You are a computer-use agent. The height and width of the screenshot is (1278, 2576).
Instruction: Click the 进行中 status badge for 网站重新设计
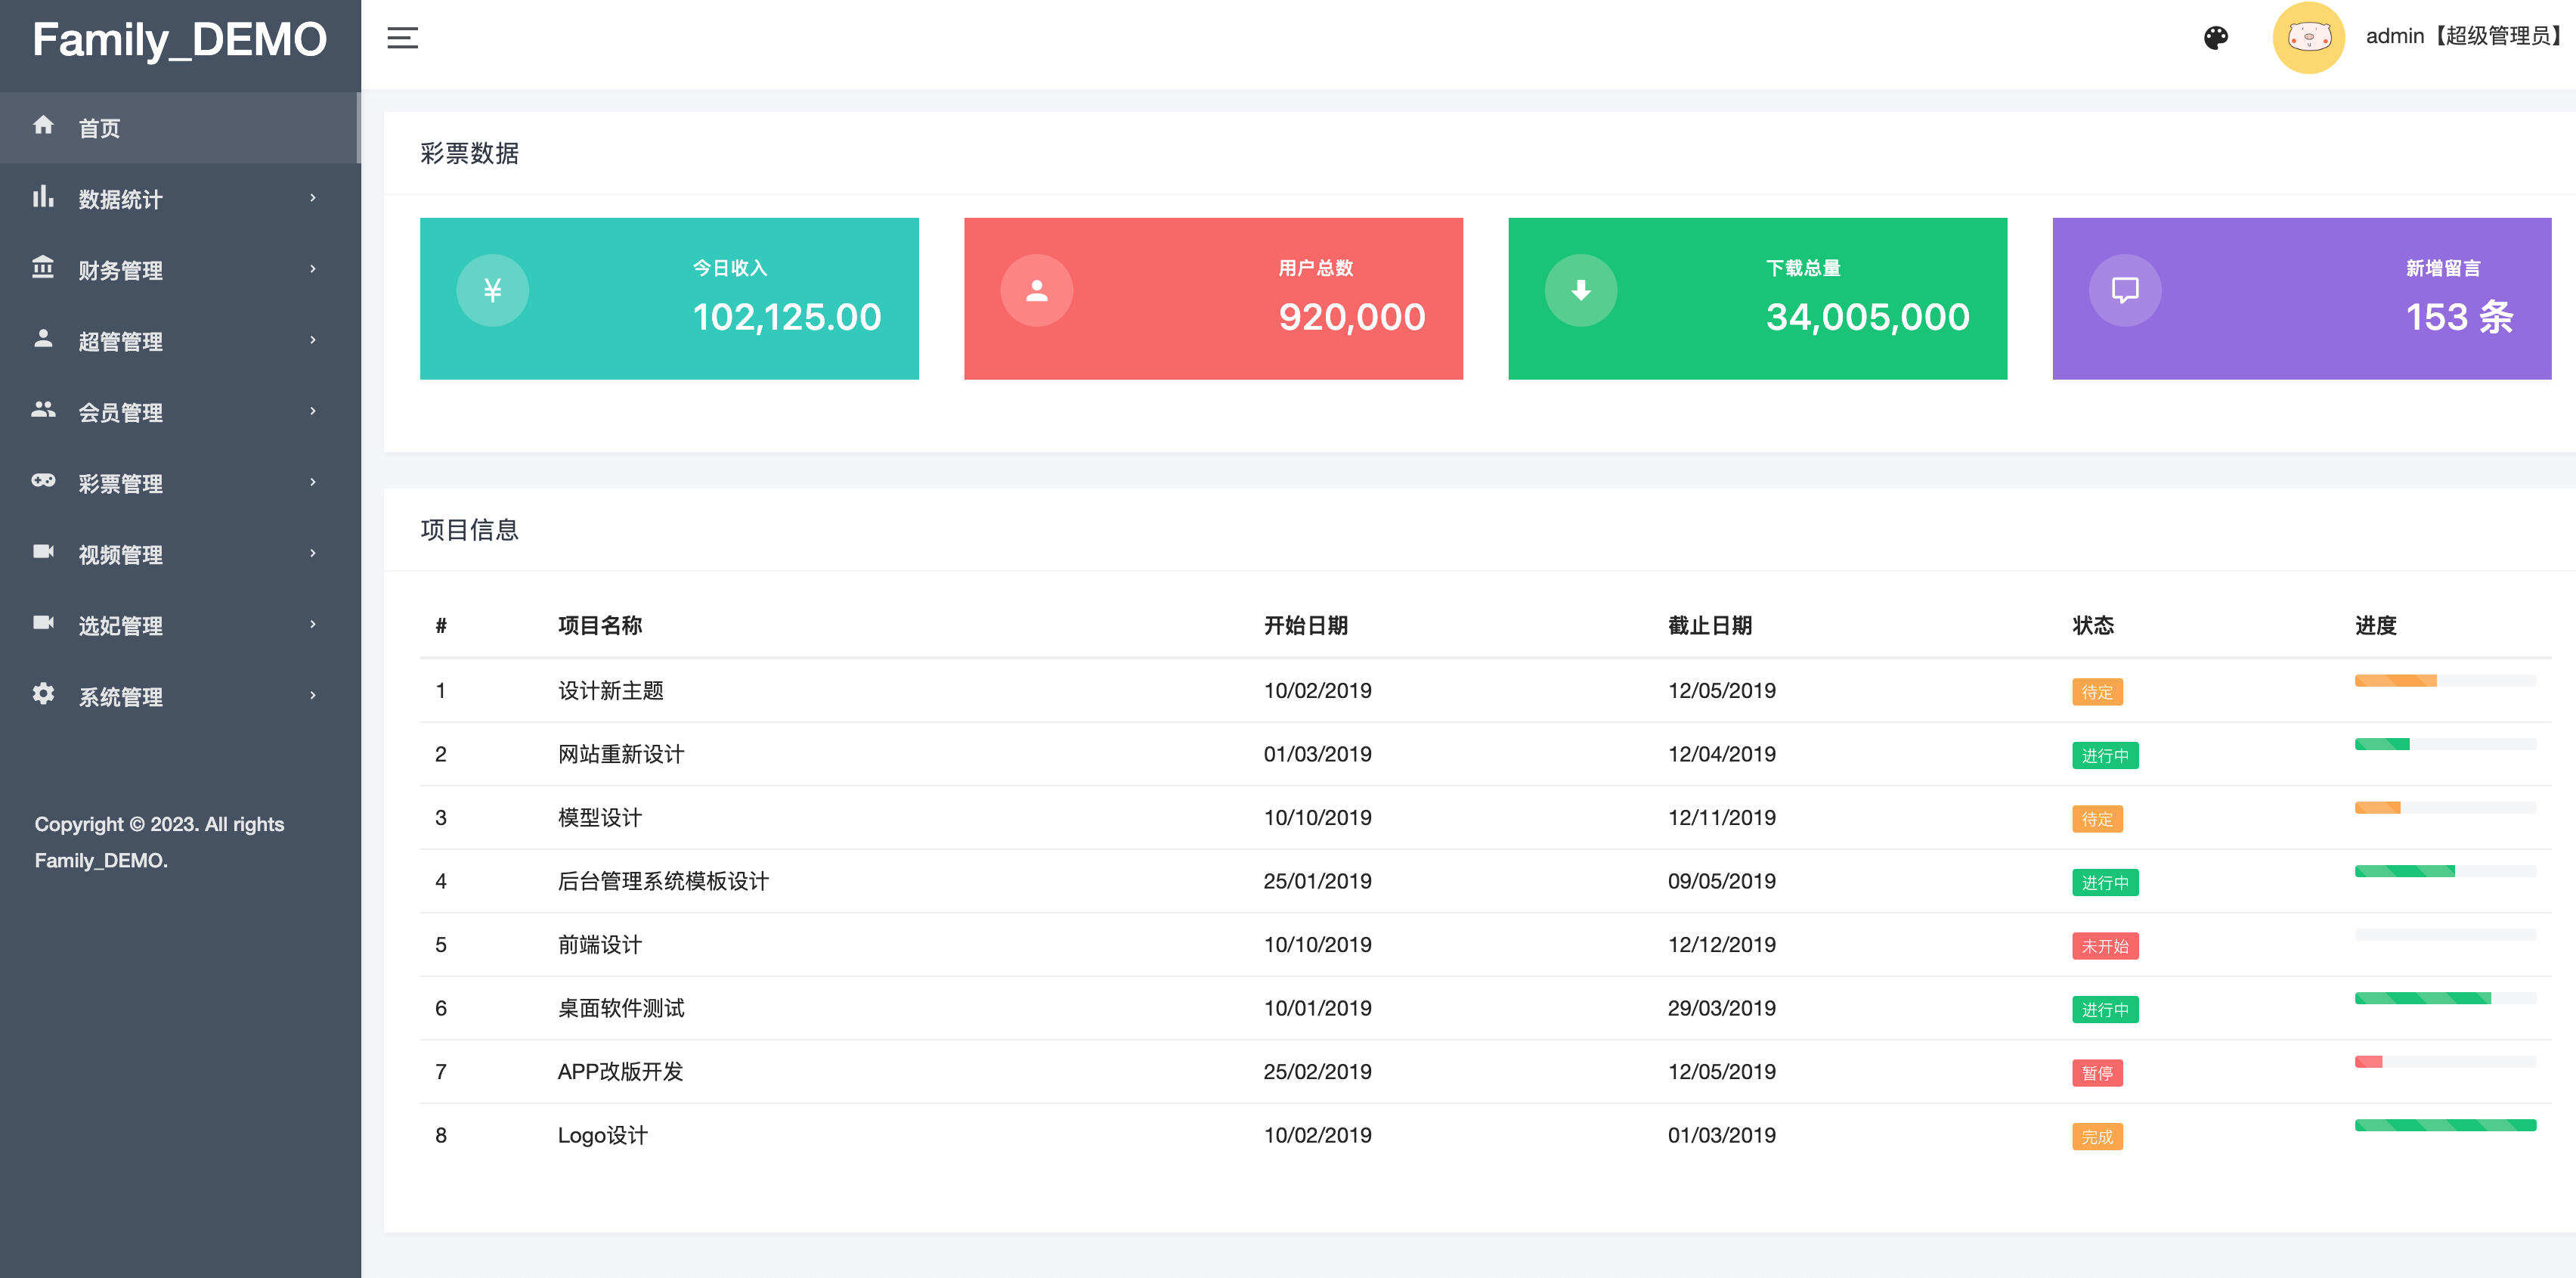pos(2106,755)
